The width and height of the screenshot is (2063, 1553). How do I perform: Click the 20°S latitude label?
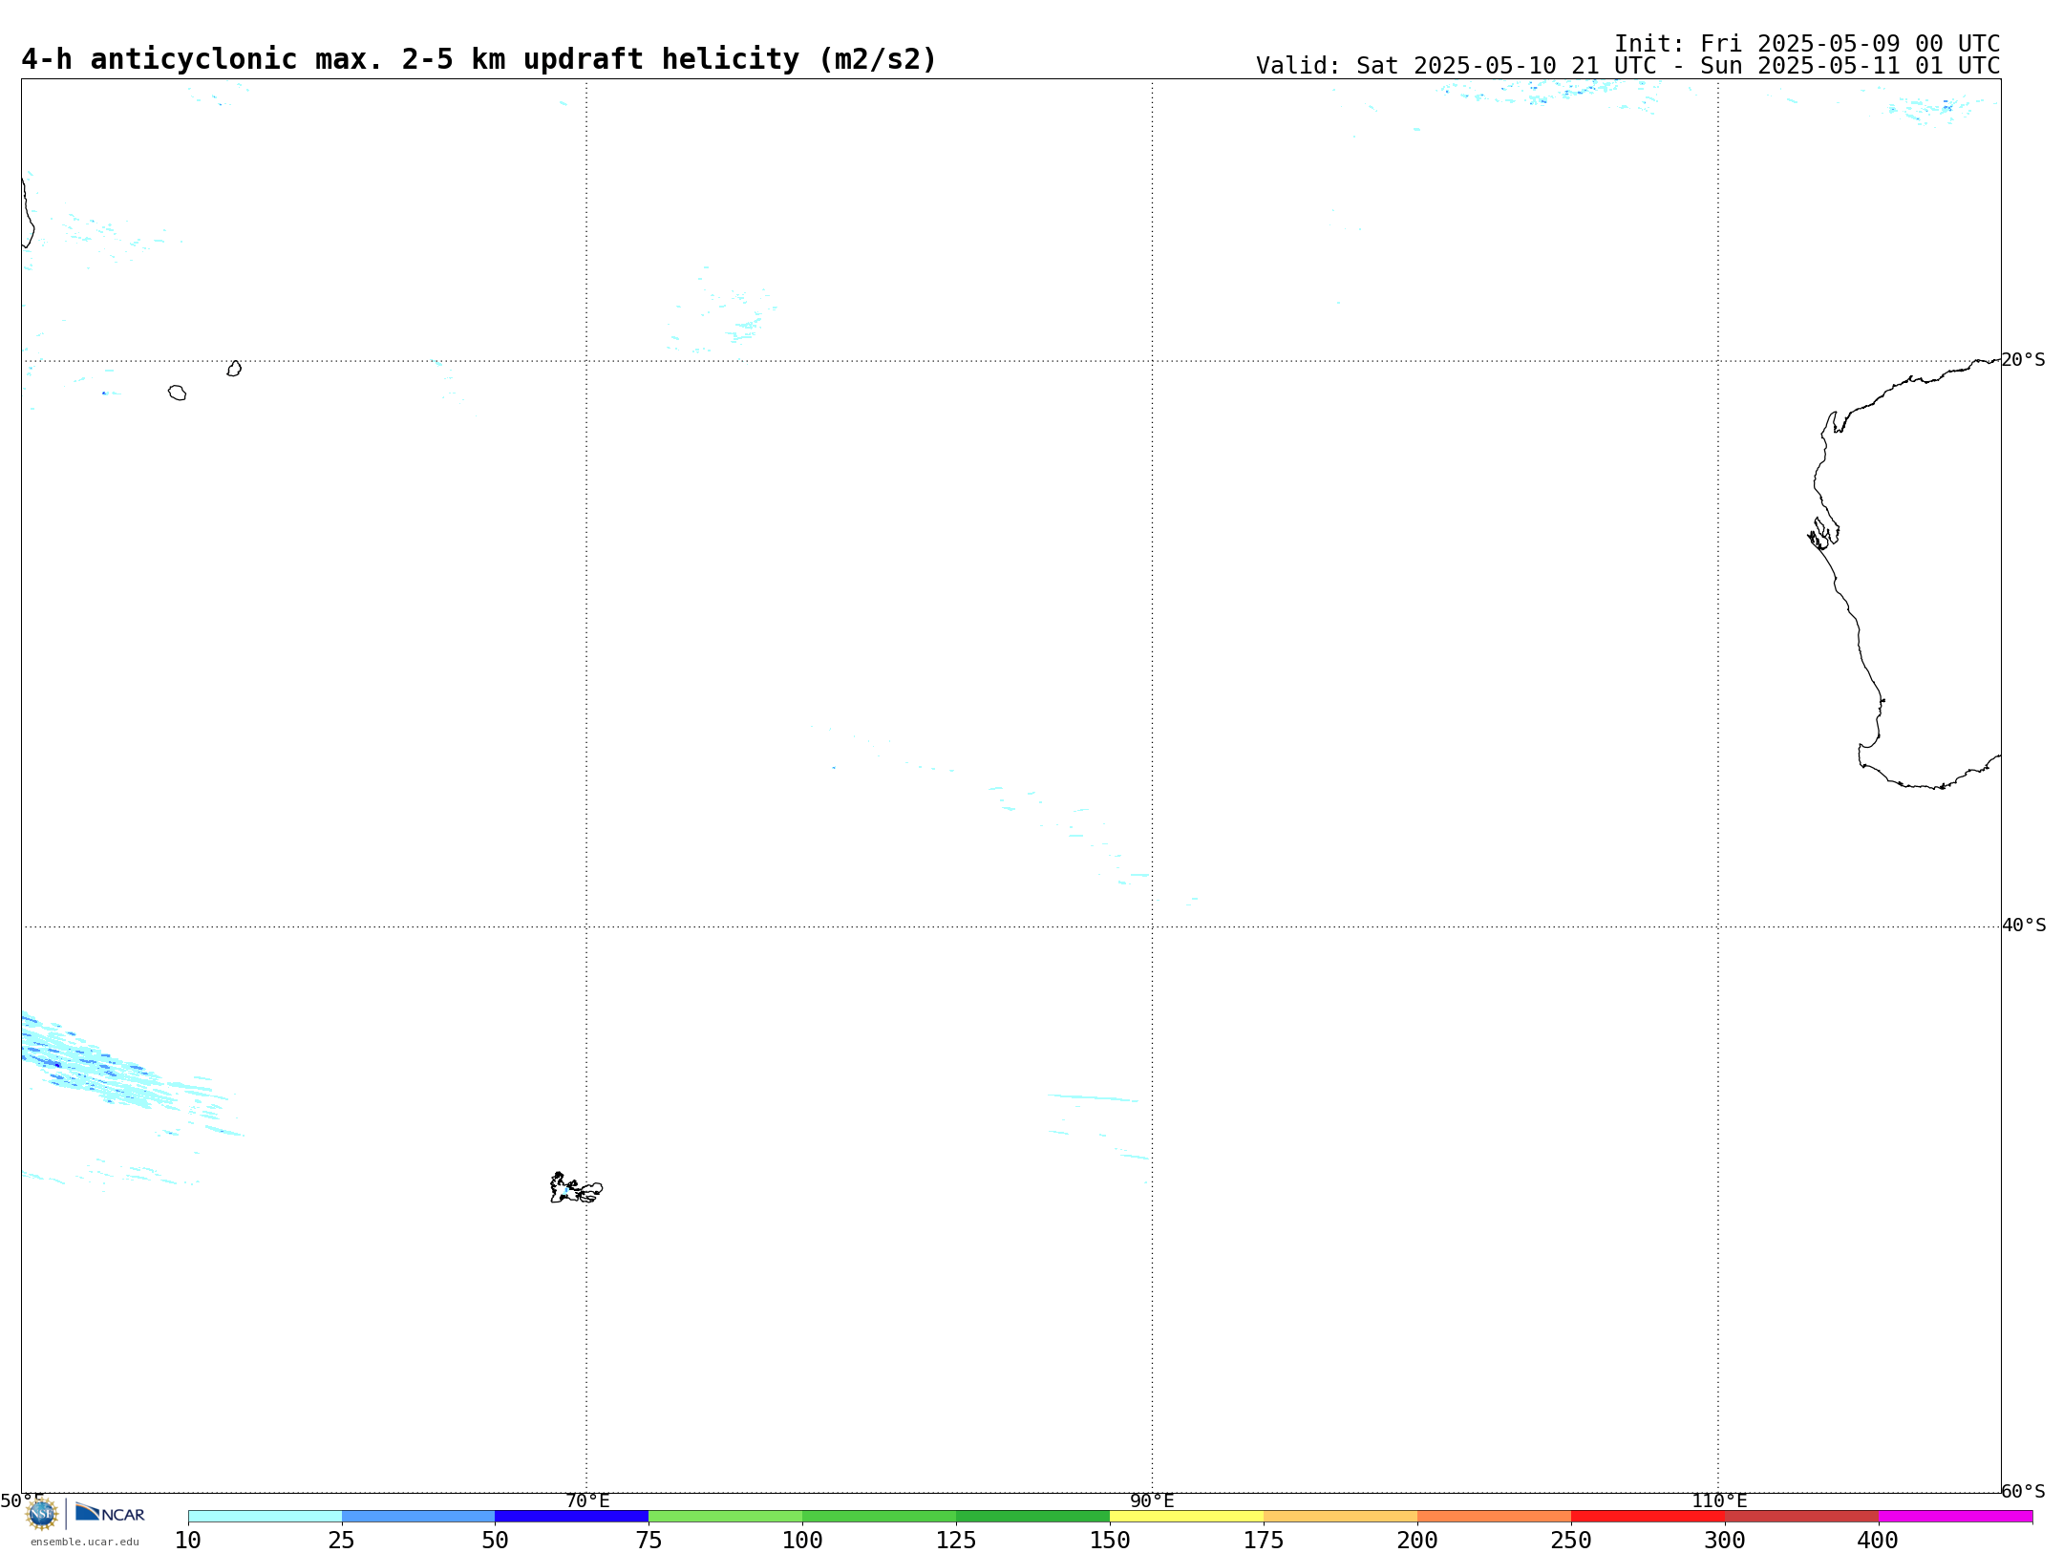pos(2023,360)
